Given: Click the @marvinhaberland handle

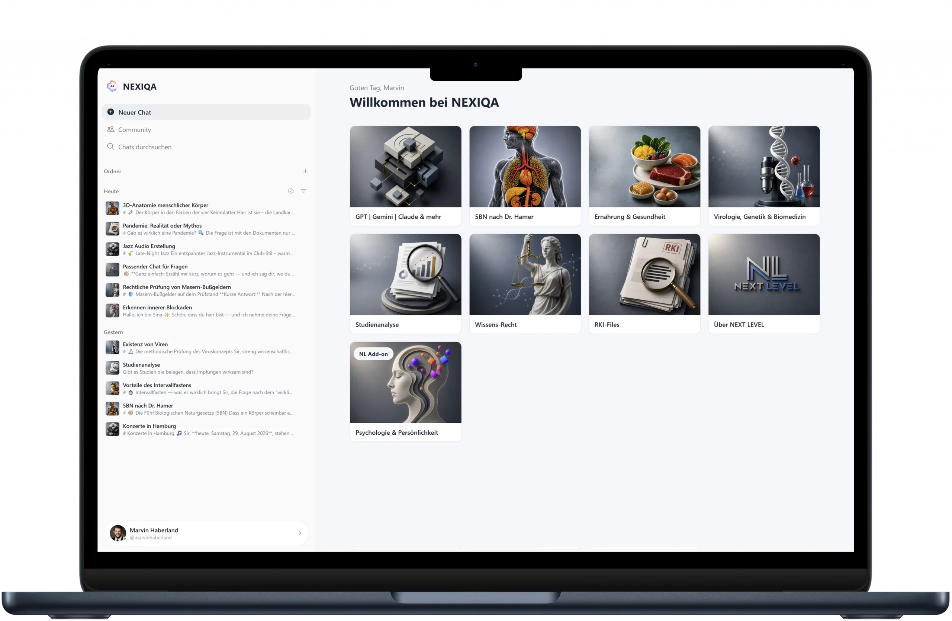Looking at the screenshot, I should click(150, 537).
